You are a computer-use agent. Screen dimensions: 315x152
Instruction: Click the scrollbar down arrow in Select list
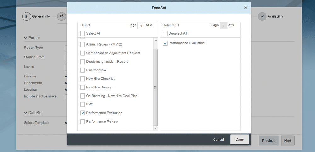[x=156, y=128]
